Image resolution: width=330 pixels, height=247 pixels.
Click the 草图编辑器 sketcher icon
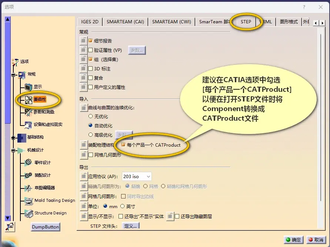tap(29, 188)
